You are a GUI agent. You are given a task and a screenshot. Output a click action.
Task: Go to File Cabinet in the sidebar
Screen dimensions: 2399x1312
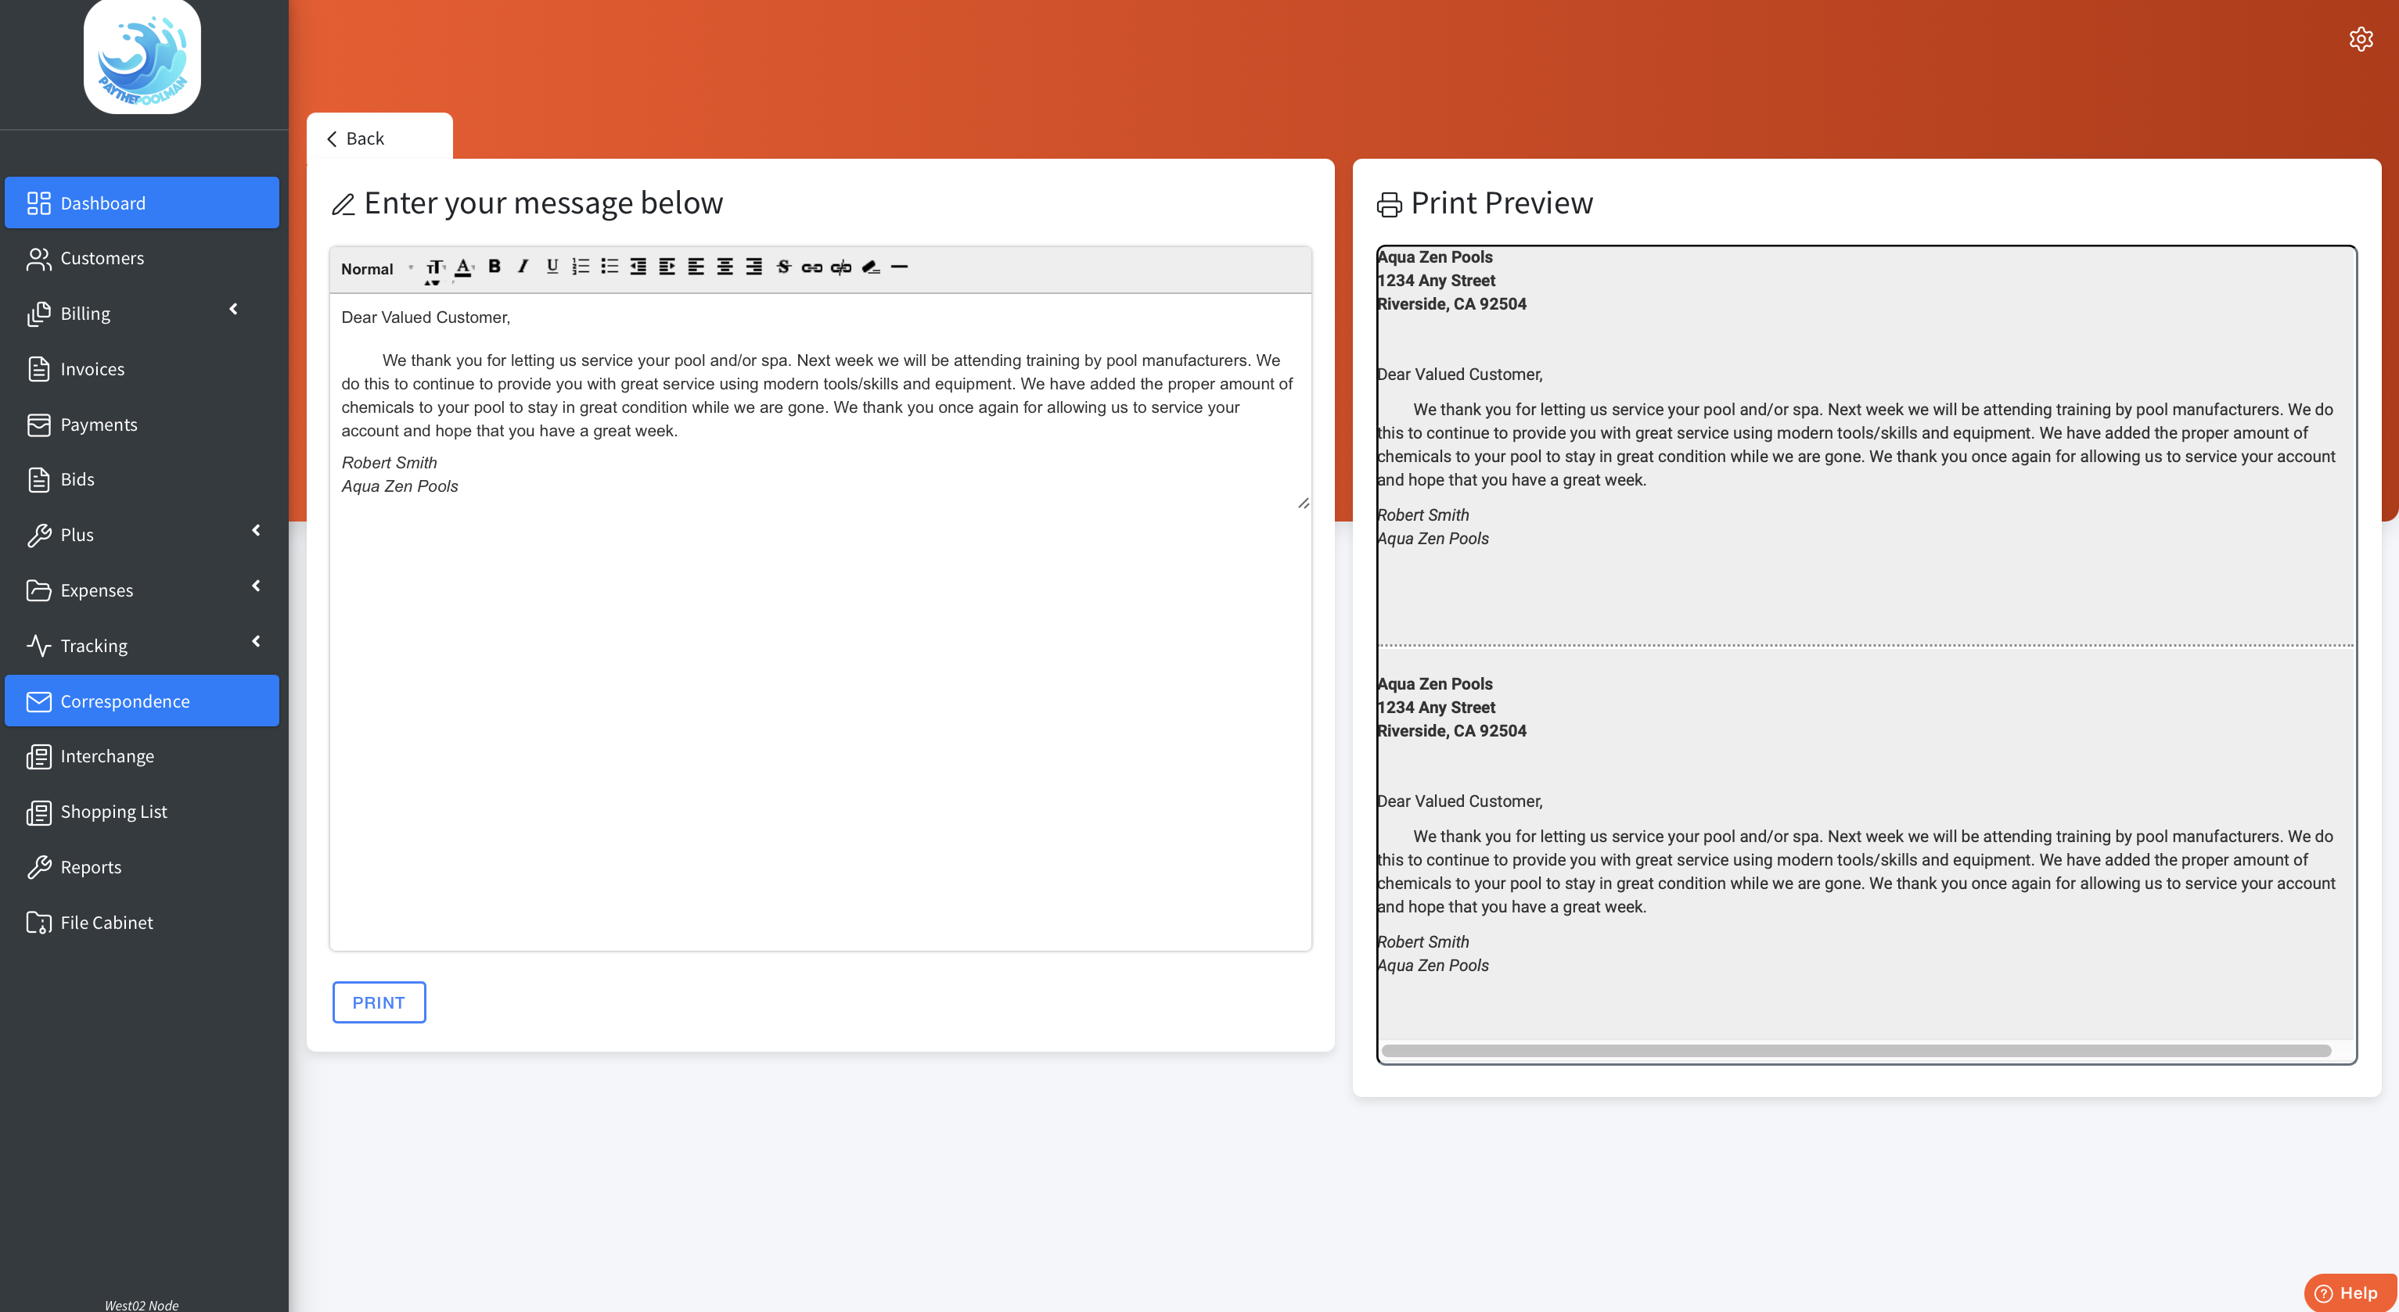pos(106,922)
